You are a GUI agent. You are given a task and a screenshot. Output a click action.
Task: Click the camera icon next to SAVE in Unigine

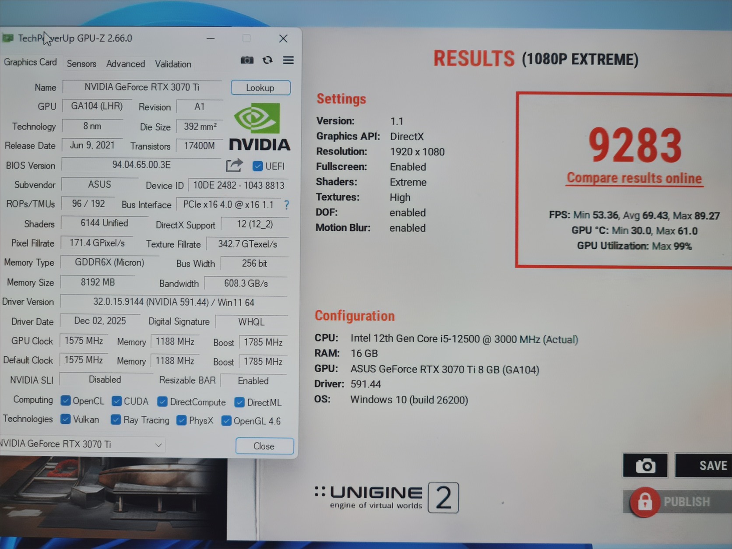click(x=645, y=465)
